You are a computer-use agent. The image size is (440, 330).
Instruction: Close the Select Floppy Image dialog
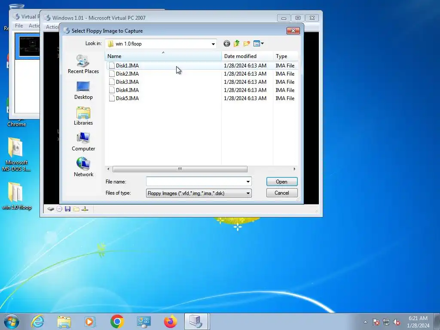293,31
